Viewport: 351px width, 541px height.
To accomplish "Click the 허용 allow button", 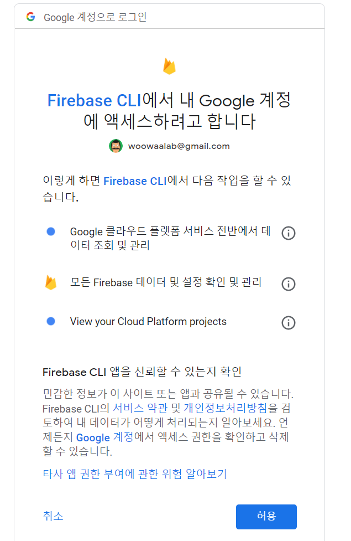I will coord(266,517).
